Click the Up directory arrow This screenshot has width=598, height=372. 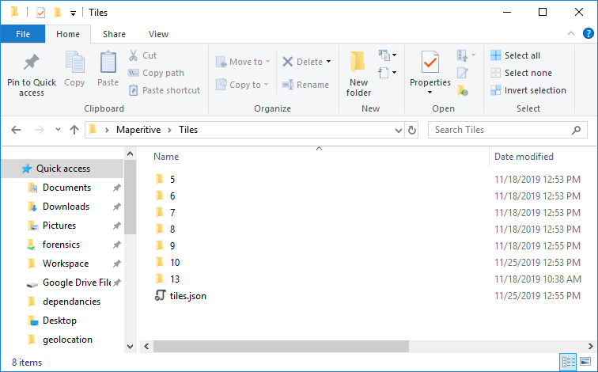(74, 130)
